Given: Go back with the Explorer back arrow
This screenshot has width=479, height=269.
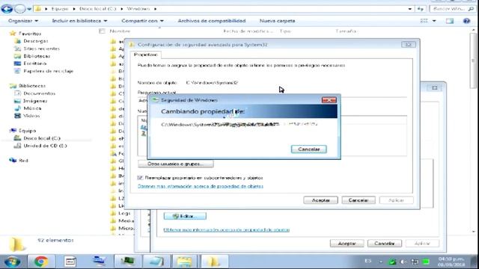Looking at the screenshot, I should click(x=7, y=9).
